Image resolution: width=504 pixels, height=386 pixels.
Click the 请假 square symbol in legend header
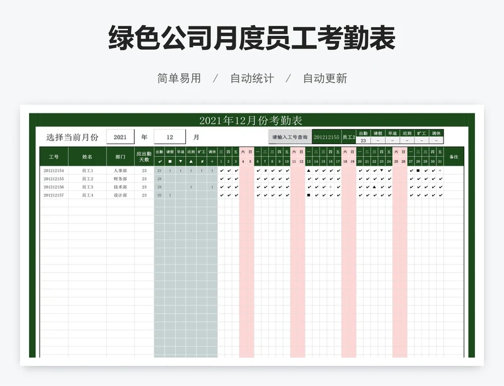click(170, 160)
